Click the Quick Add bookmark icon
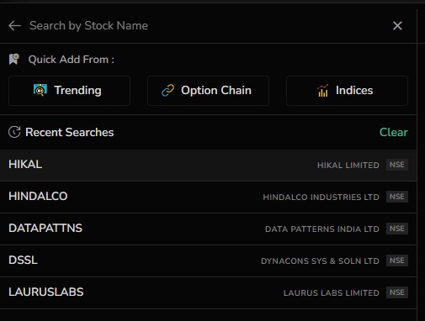Image resolution: width=425 pixels, height=321 pixels. tap(14, 60)
